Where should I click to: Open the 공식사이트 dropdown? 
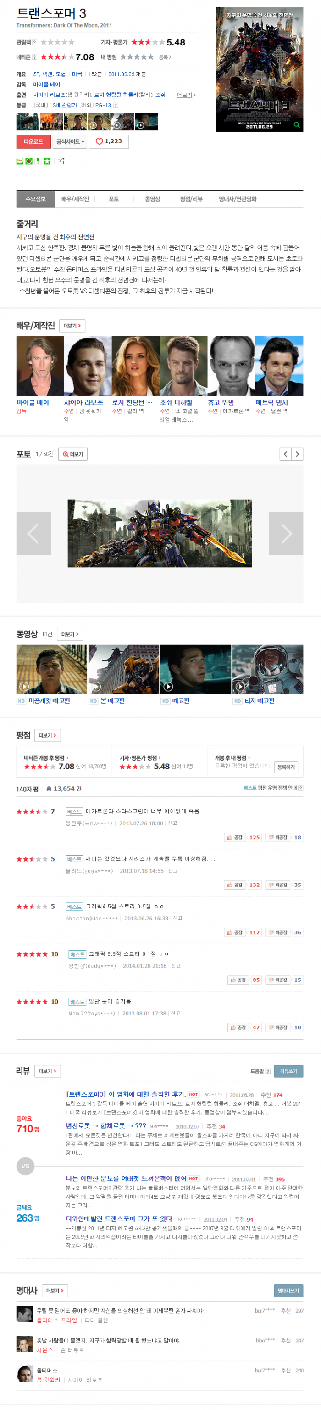pyautogui.click(x=71, y=141)
